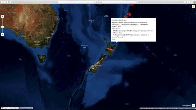Open the map layers selector button
Screen dimensions: 196x110
[194, 105]
